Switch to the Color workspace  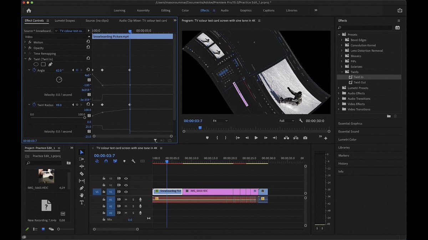pyautogui.click(x=185, y=11)
